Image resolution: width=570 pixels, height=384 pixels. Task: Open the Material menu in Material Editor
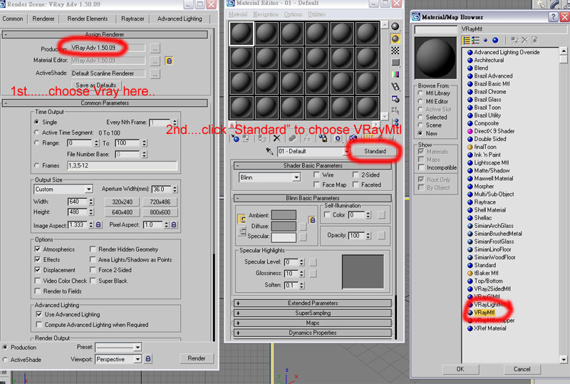[x=238, y=14]
